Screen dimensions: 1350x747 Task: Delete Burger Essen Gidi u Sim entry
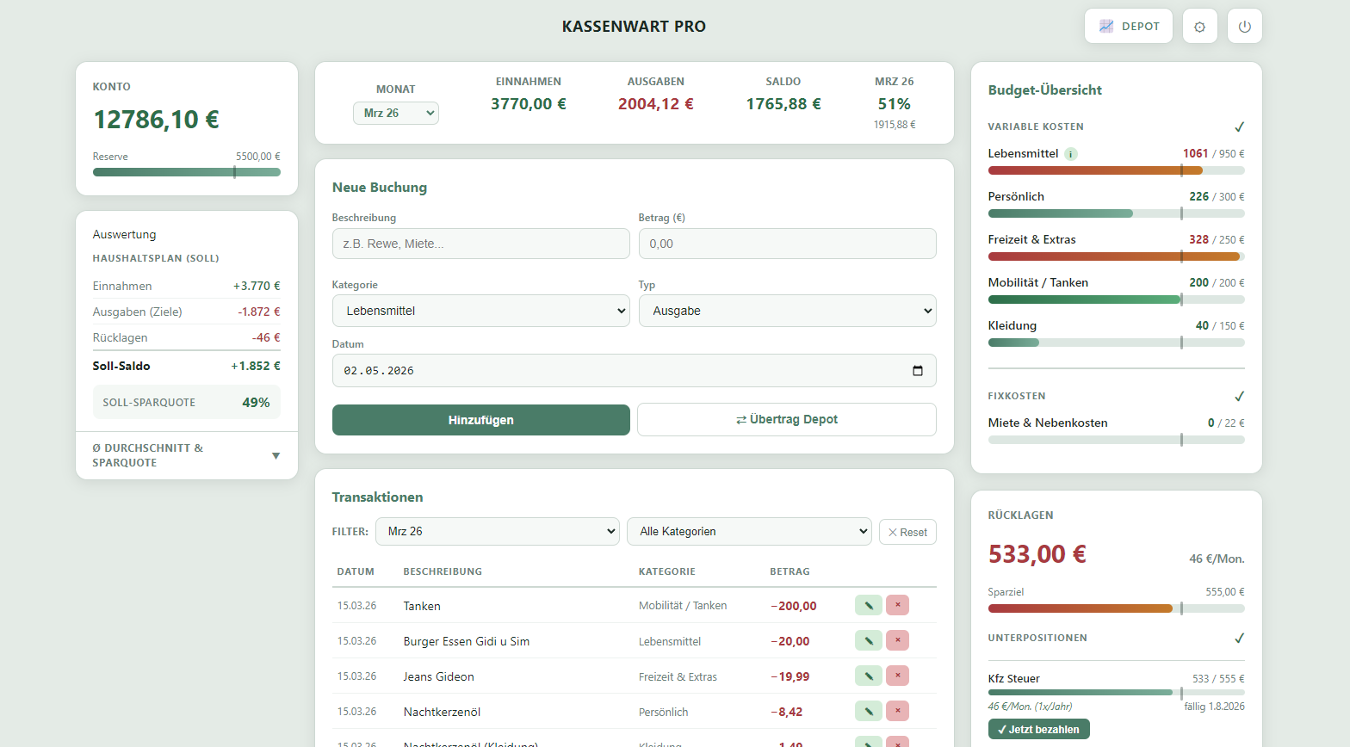897,640
